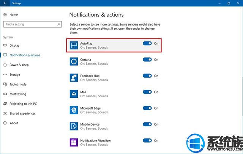Click the Tablet mode icon
243x154 pixels.
tap(5, 84)
